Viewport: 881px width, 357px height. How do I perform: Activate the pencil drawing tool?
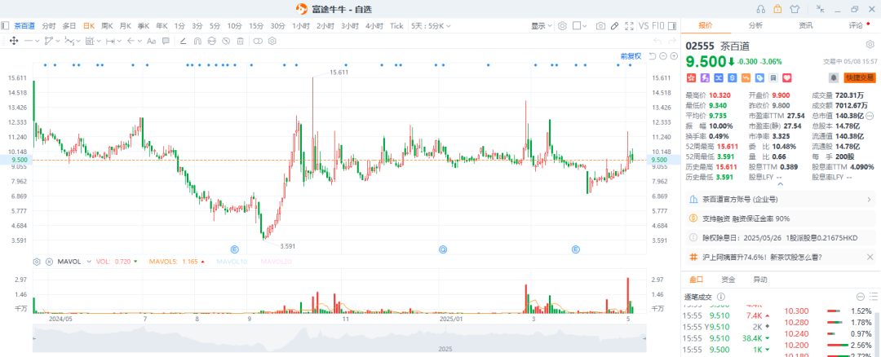[x=615, y=26]
